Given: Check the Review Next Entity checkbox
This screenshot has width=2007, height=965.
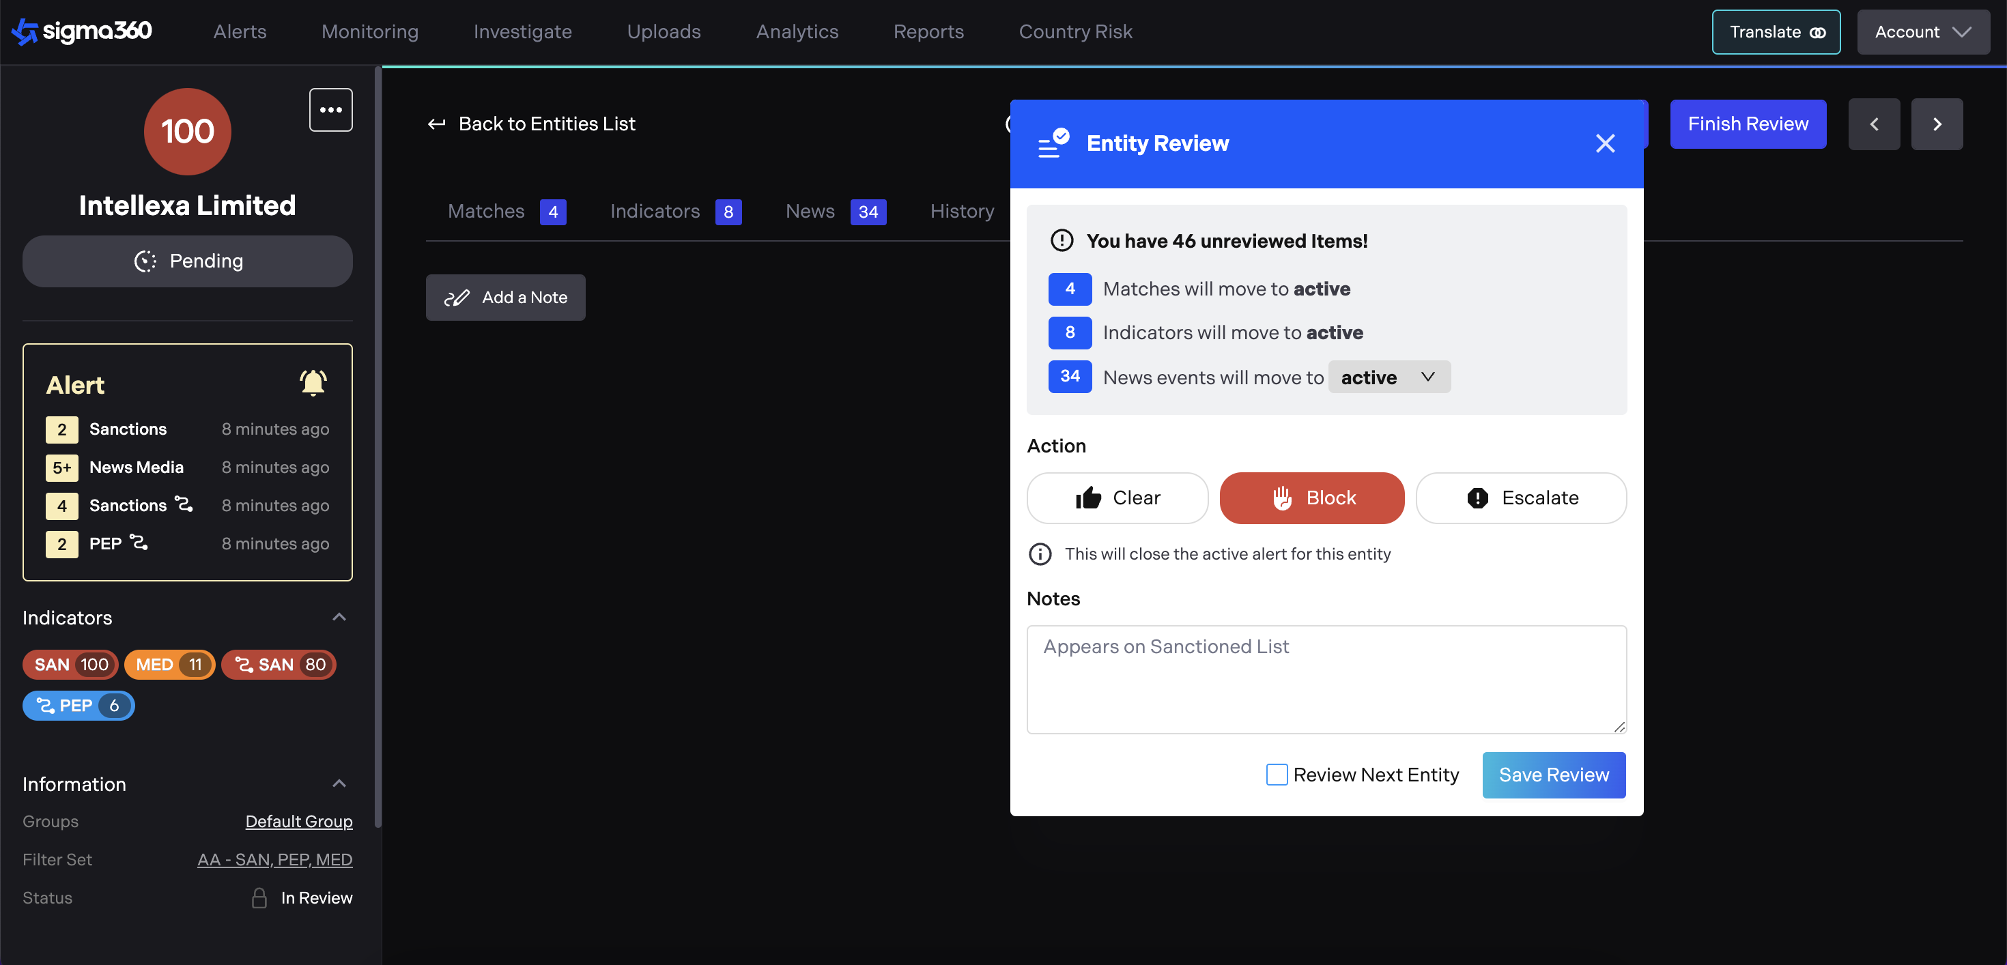Looking at the screenshot, I should (x=1276, y=774).
